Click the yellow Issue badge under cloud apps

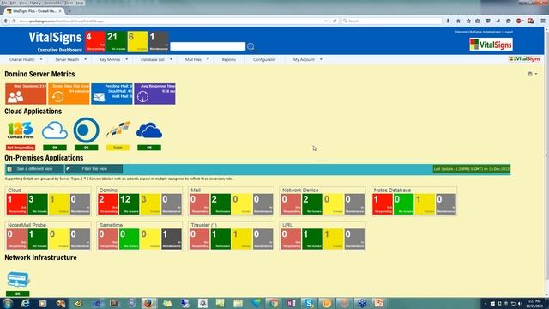pyautogui.click(x=118, y=148)
